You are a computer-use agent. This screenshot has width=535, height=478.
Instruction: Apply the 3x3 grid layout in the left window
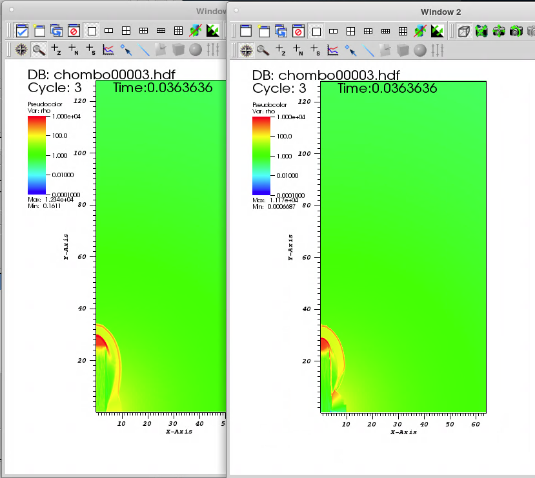click(x=179, y=31)
